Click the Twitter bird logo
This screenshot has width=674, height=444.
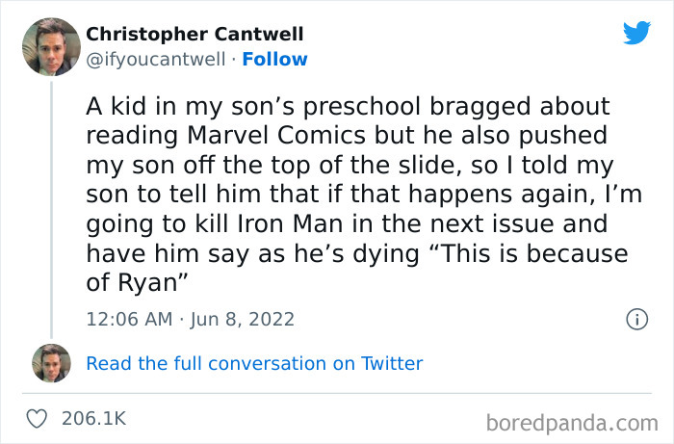tap(636, 34)
